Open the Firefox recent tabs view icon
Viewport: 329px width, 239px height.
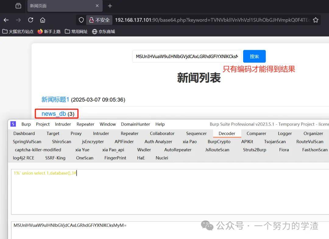[18, 6]
